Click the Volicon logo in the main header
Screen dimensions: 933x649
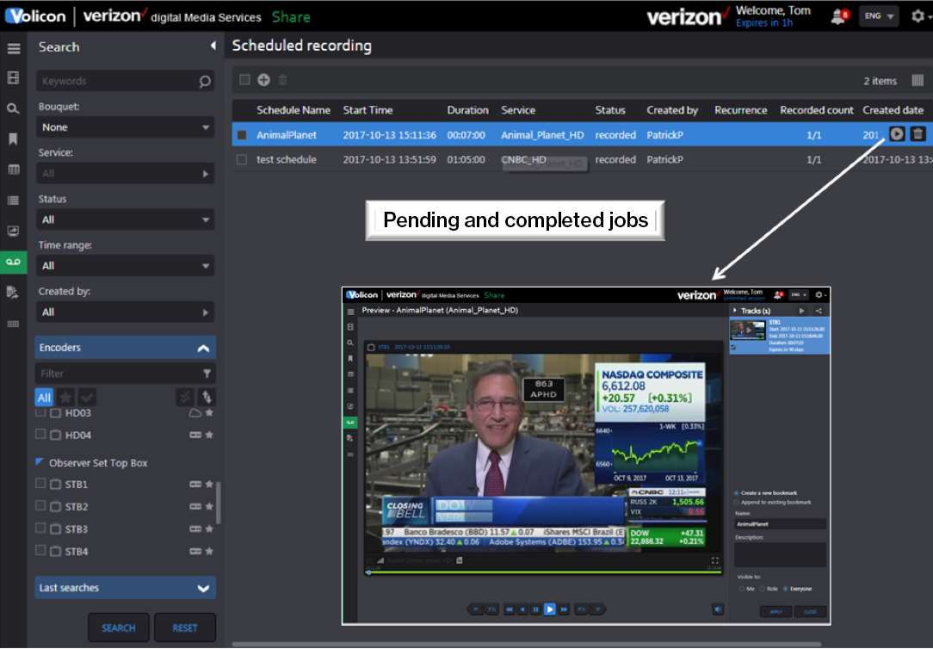(x=35, y=16)
